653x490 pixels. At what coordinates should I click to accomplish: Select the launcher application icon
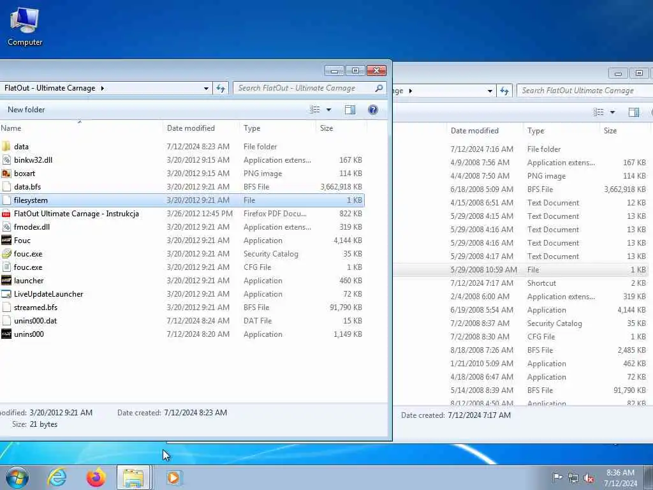(x=6, y=281)
